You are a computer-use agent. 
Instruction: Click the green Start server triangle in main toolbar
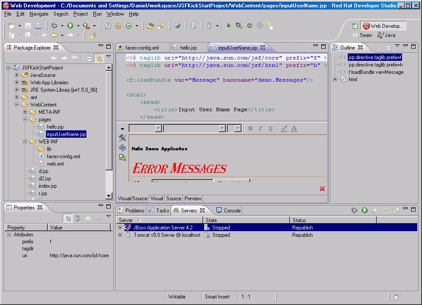point(228,26)
